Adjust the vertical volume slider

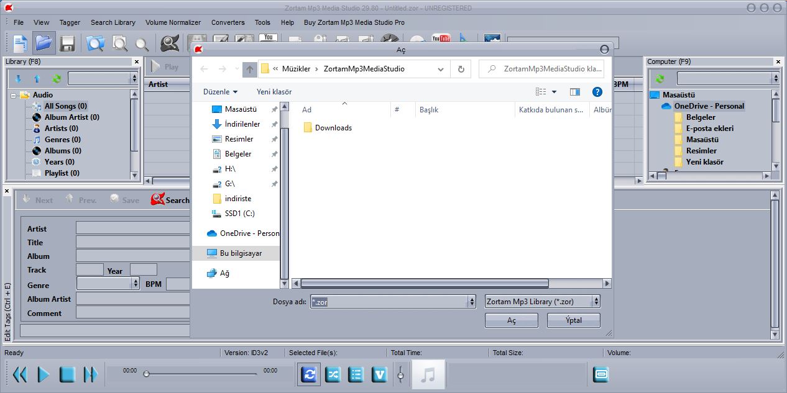tap(402, 374)
